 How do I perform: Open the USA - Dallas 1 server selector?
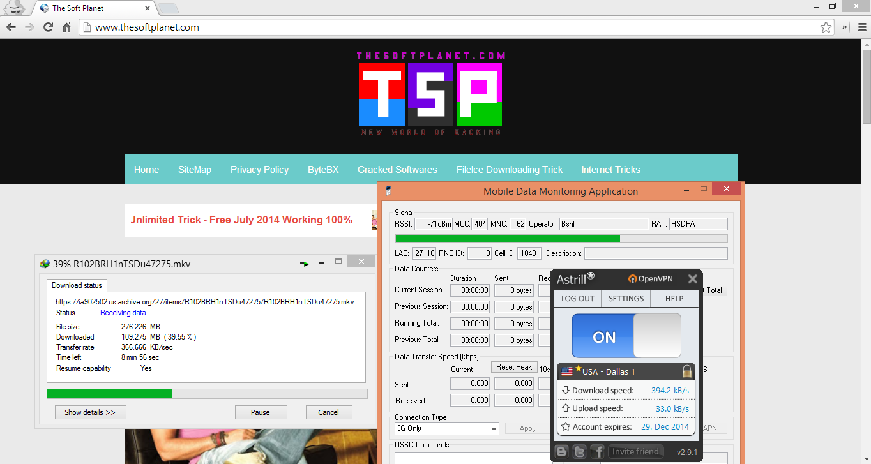point(626,371)
